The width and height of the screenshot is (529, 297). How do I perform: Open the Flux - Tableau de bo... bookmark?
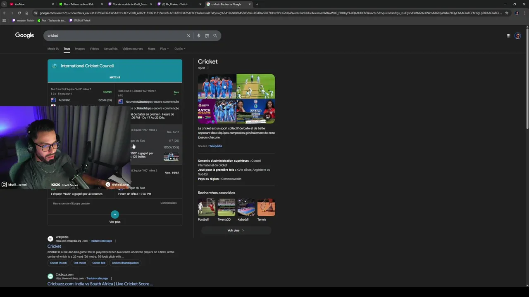(x=51, y=20)
